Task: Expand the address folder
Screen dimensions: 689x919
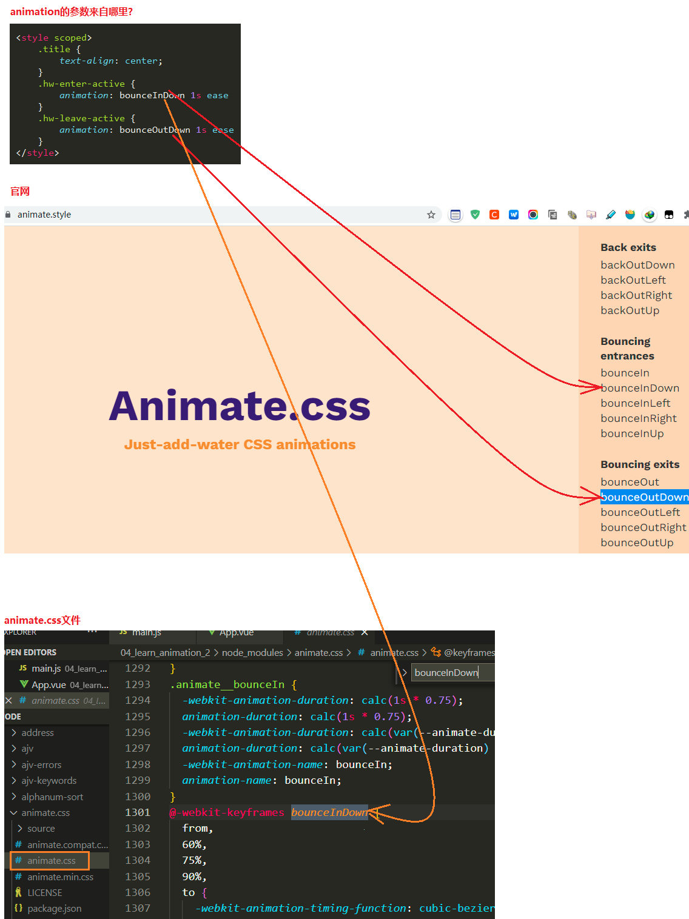Action: [14, 732]
